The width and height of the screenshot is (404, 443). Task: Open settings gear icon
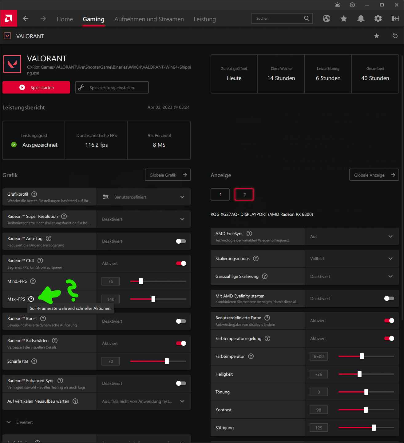point(378,19)
